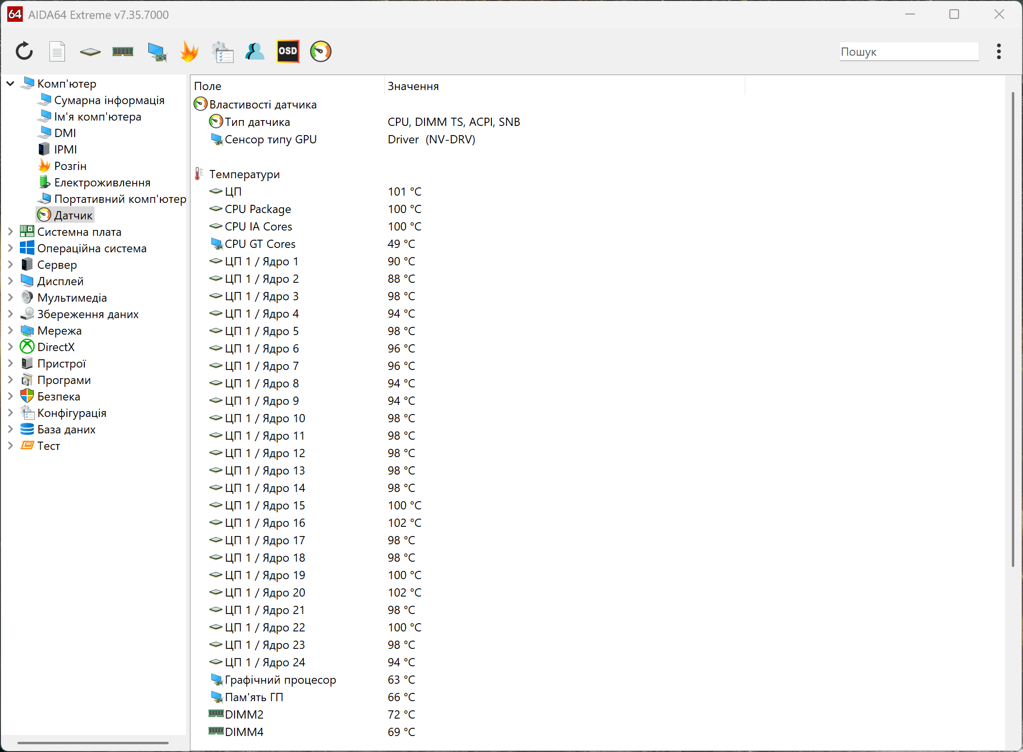Focus the Пошук search field
Screen dimensions: 1023x752
click(x=909, y=51)
